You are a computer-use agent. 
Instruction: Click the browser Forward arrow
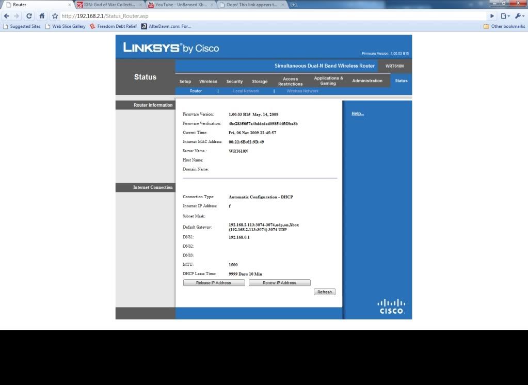pyautogui.click(x=17, y=16)
